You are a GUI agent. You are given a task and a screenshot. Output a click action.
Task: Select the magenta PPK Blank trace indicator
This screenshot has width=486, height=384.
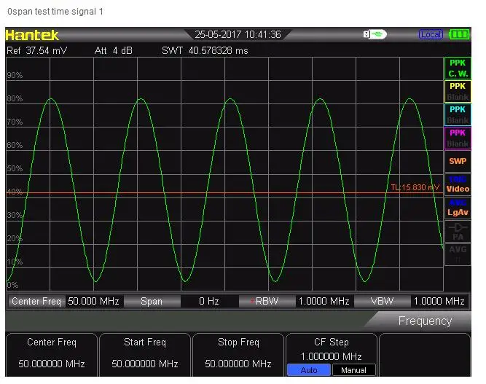tap(458, 138)
